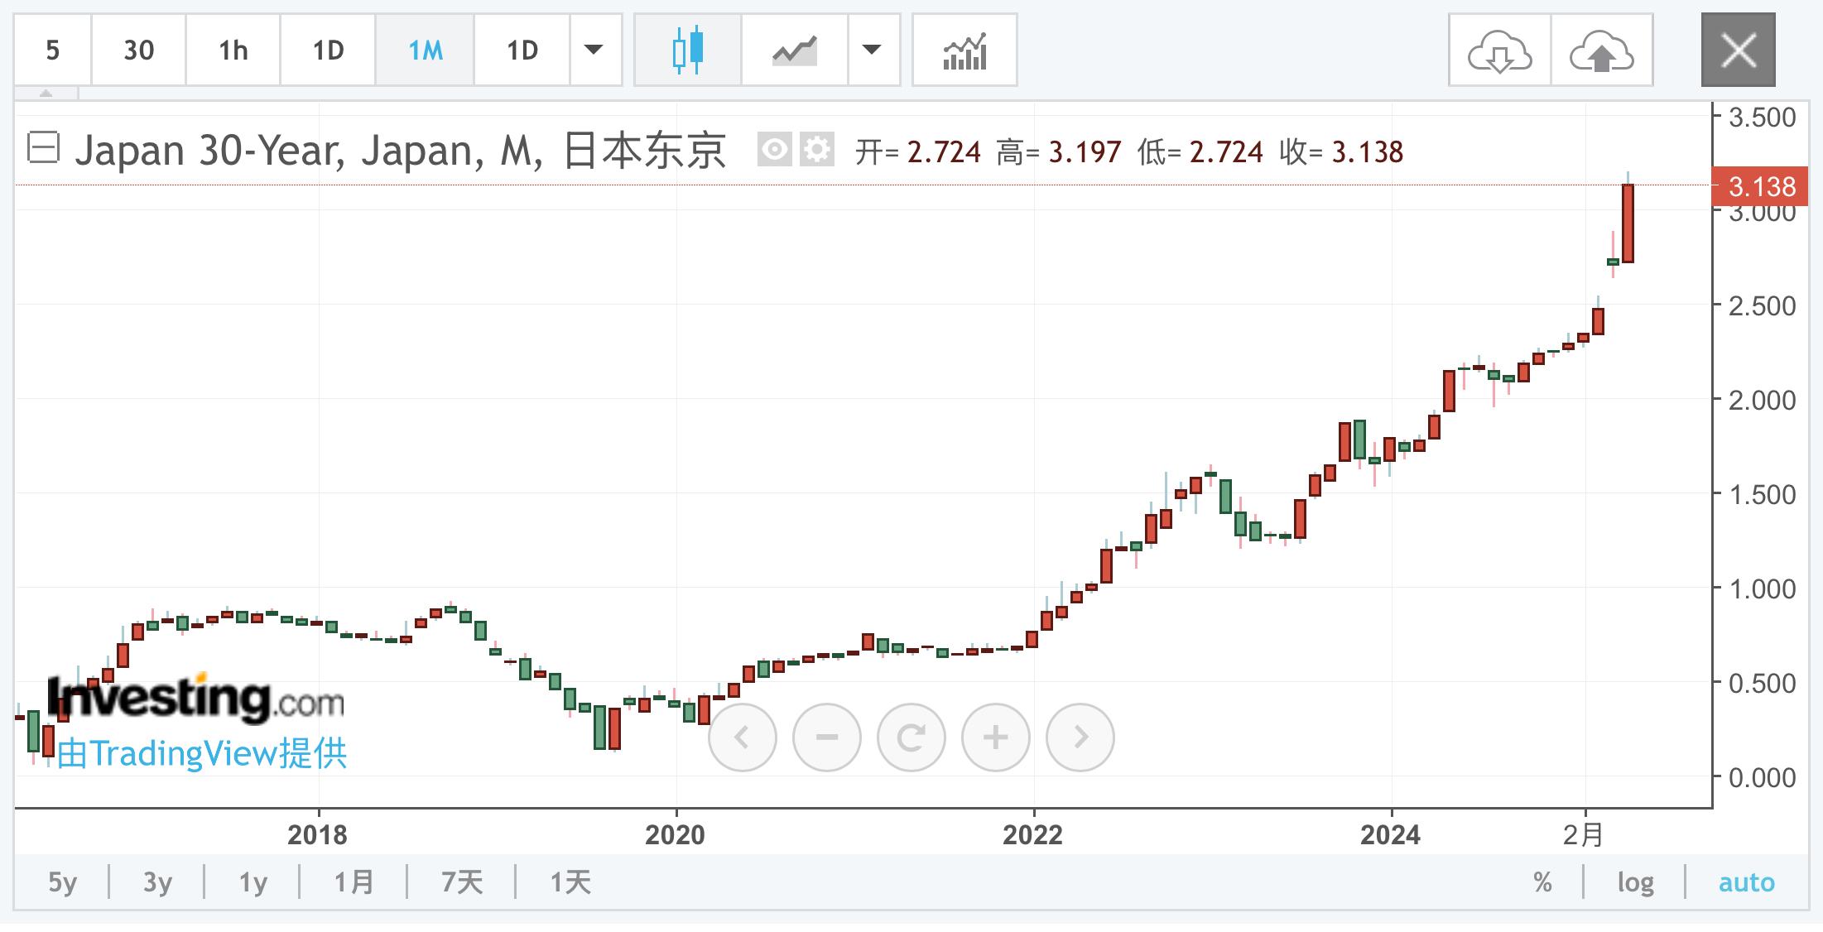Toggle percent scale mode

click(x=1543, y=882)
